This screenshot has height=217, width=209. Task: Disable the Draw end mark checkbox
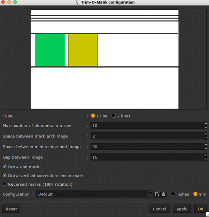pos(5,167)
